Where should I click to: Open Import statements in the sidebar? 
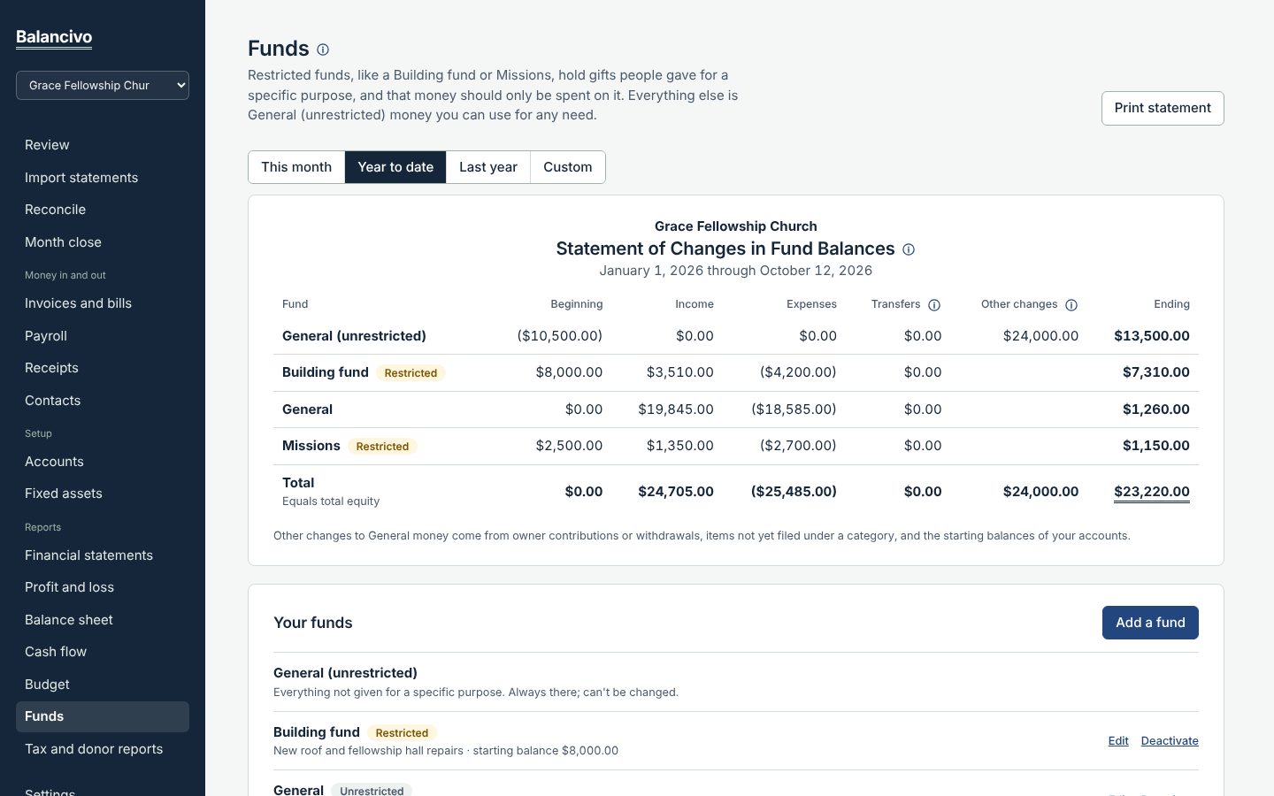[x=103, y=178]
